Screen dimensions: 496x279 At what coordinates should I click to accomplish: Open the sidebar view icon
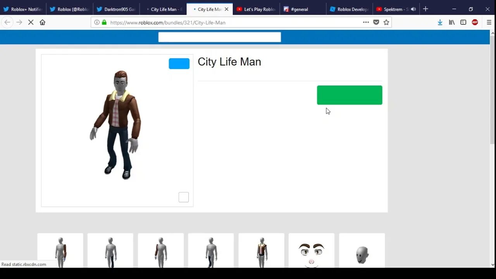click(x=463, y=22)
